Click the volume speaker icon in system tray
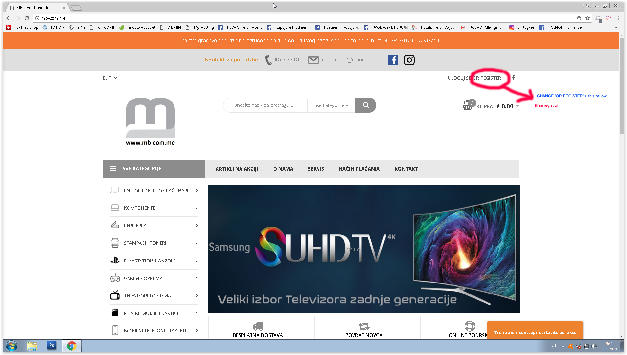Screen dimensions: 627x355 click(594, 346)
